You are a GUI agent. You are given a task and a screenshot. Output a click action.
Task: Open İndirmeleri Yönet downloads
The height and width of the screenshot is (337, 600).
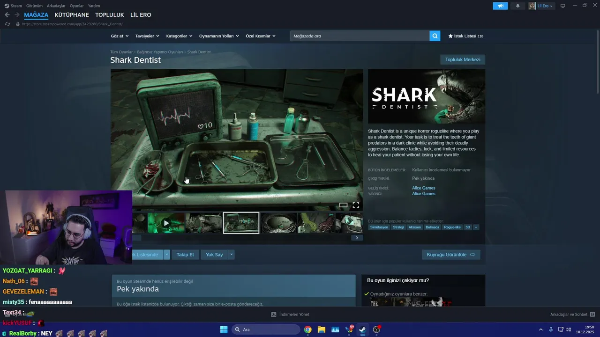tap(290, 315)
